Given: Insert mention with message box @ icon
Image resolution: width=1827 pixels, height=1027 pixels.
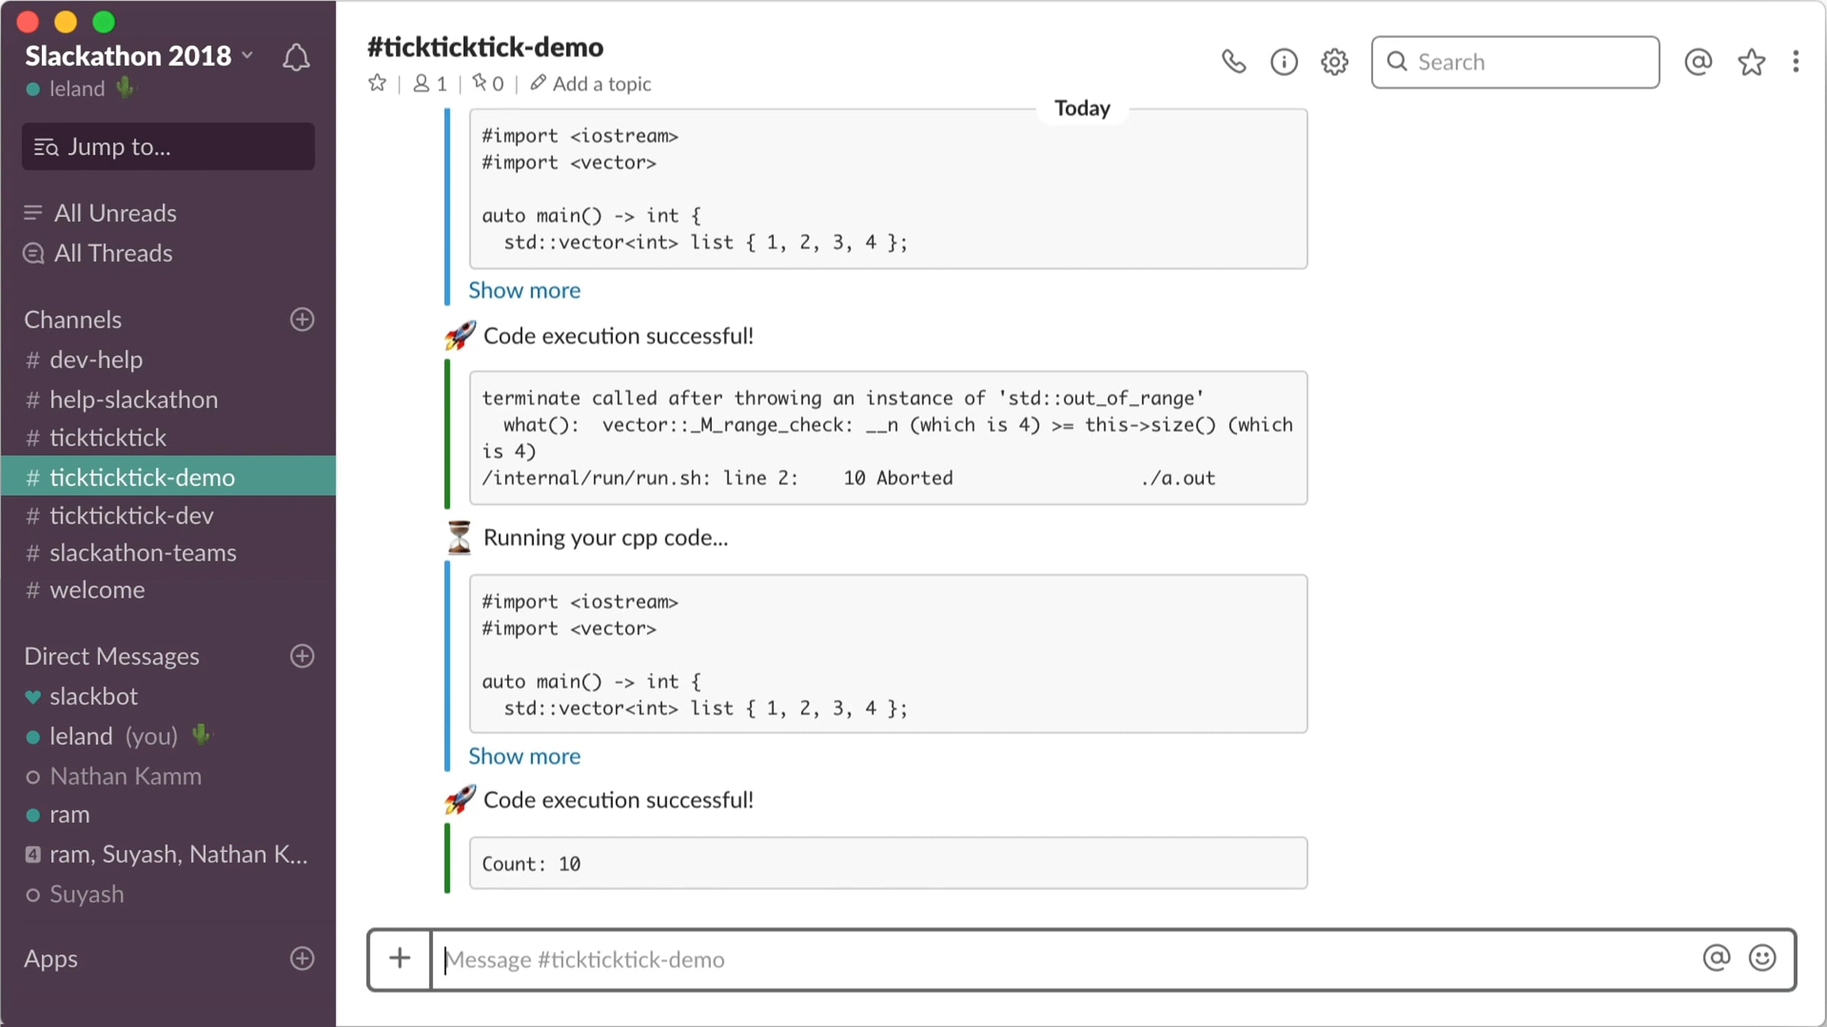Looking at the screenshot, I should (x=1717, y=958).
